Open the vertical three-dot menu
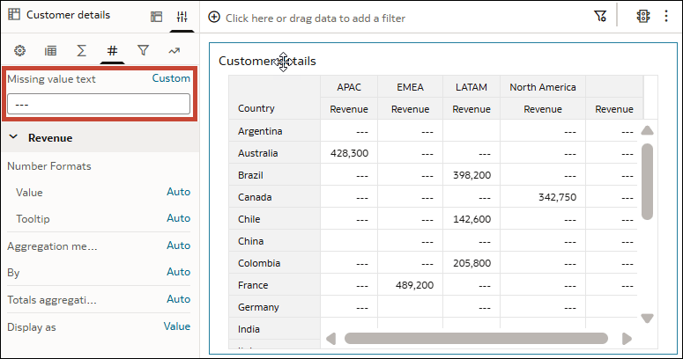 click(666, 16)
